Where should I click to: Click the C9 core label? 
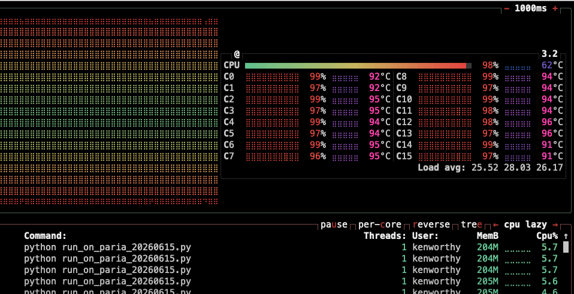tap(401, 88)
